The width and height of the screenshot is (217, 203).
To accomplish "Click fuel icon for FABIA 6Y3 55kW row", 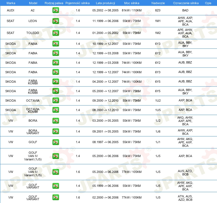I will [55, 44].
